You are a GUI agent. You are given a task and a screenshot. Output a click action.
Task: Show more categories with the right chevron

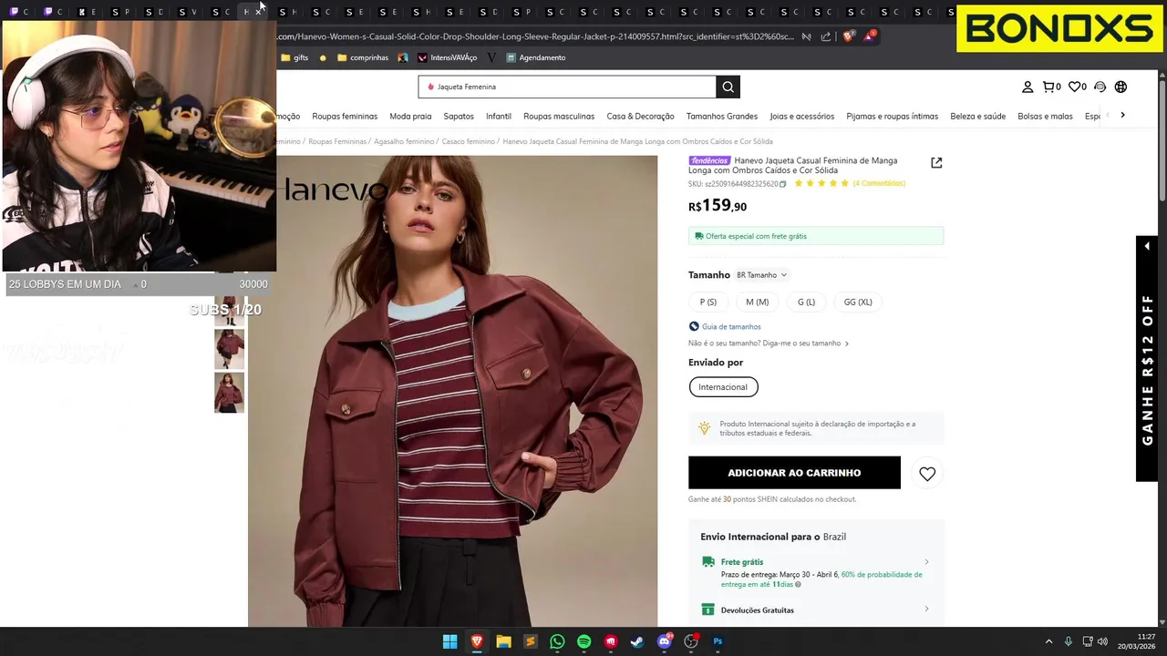coord(1122,116)
